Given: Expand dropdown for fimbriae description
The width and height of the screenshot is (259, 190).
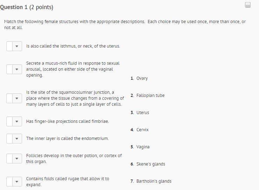Looking at the screenshot, I should (x=14, y=121).
